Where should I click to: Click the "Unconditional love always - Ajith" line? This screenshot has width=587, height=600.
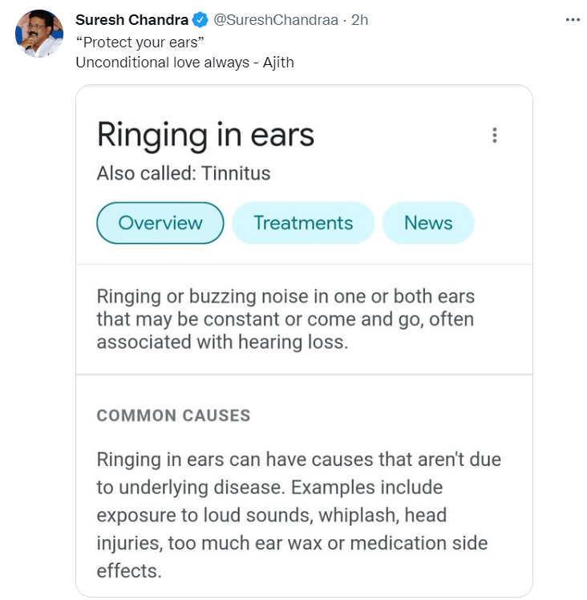pyautogui.click(x=184, y=62)
